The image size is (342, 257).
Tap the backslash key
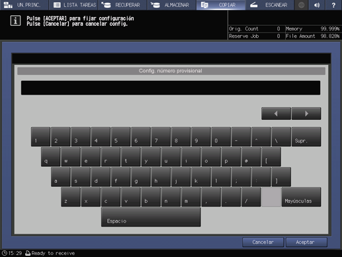(281, 136)
